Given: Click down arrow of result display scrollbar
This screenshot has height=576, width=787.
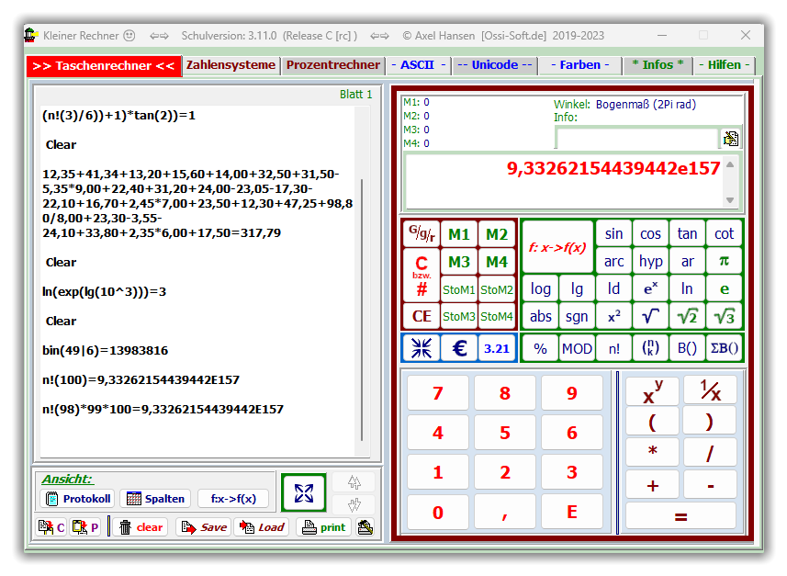Looking at the screenshot, I should click(x=730, y=200).
